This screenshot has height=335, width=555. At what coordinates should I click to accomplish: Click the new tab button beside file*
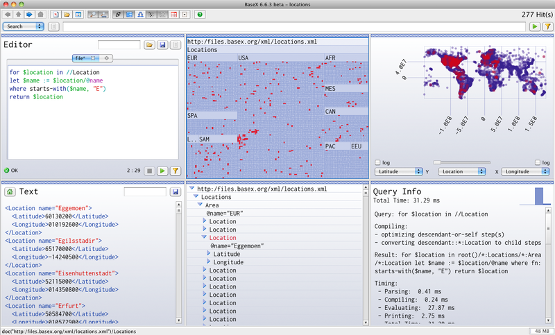[106, 58]
